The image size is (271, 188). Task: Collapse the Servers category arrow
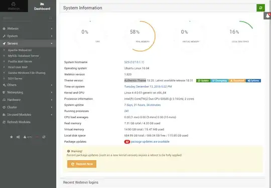52,43
